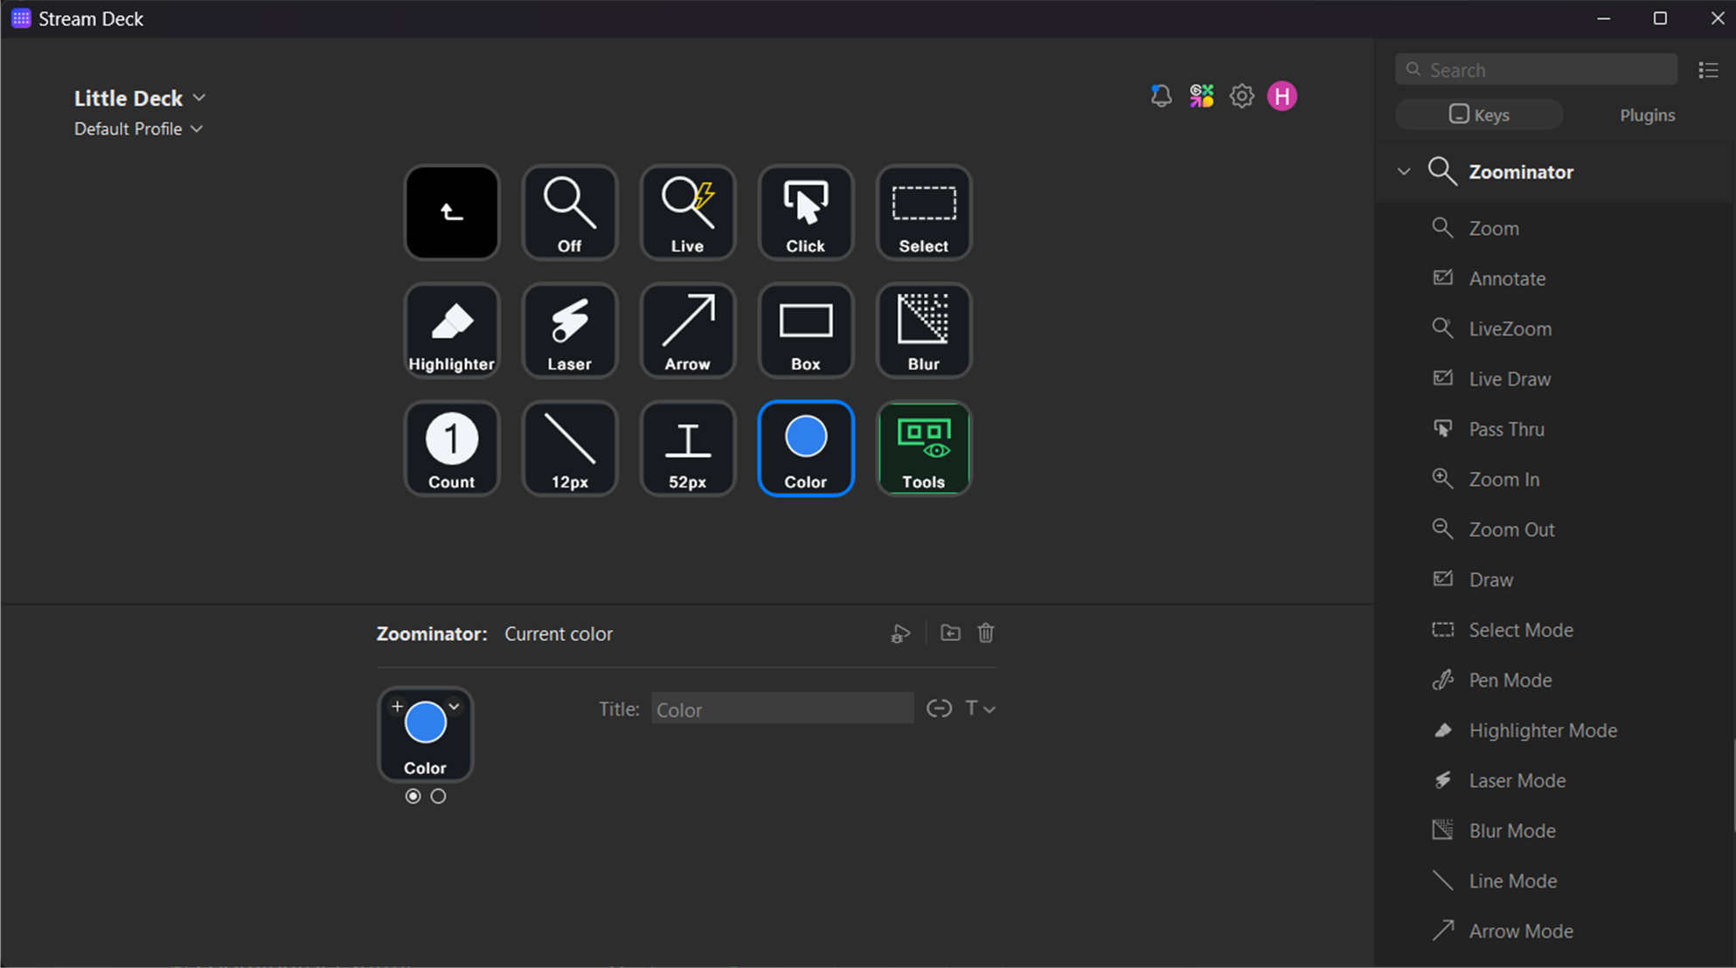Click the Search actions field

[x=1537, y=70]
